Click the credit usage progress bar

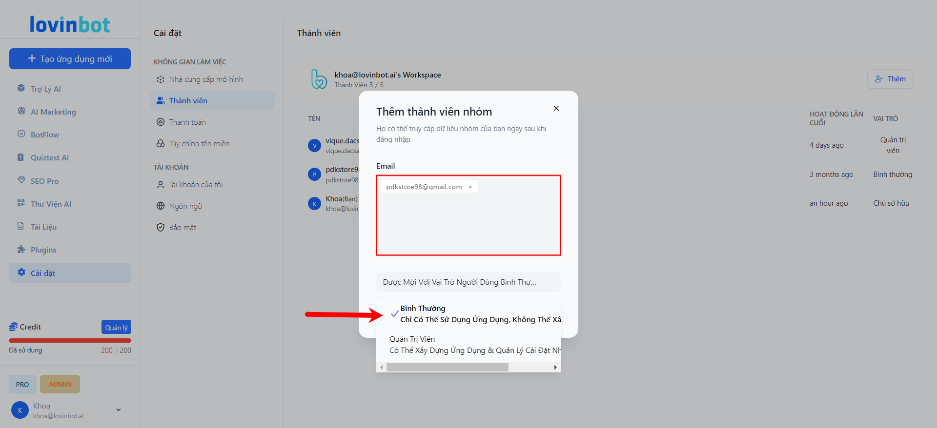pyautogui.click(x=70, y=340)
